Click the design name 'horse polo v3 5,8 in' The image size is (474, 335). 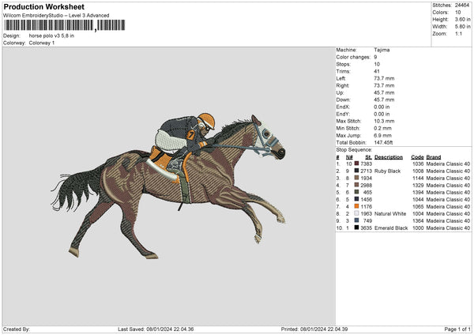click(x=51, y=36)
